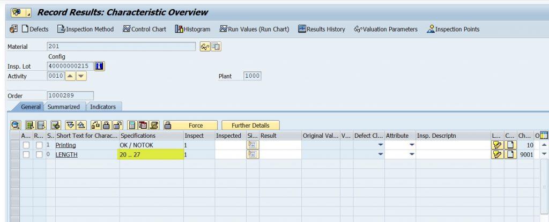Open Attribute dropdown in LENGTH row

tap(412, 154)
